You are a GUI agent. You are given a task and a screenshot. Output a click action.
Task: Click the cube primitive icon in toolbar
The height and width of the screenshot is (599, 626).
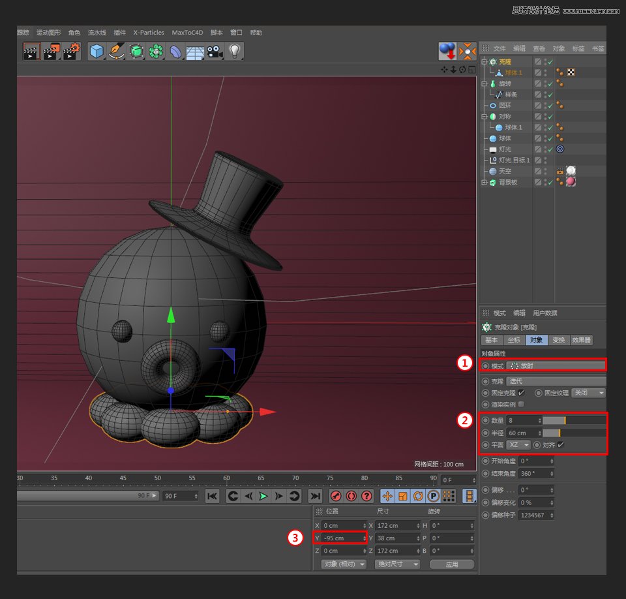97,52
